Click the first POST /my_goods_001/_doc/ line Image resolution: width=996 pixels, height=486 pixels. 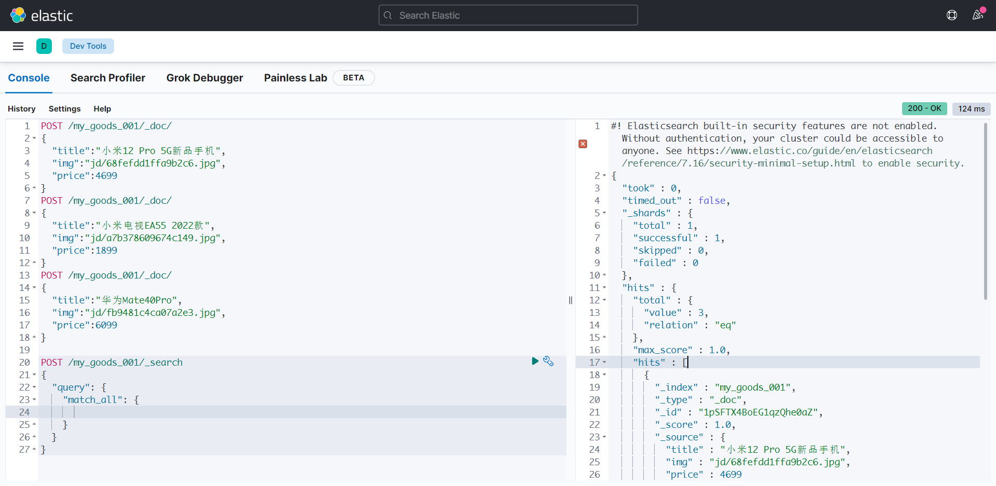pyautogui.click(x=106, y=126)
